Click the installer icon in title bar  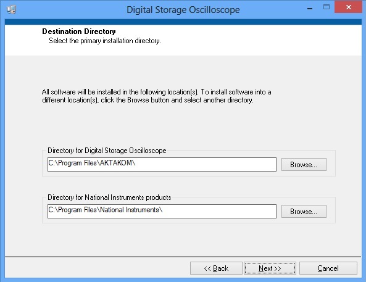11,9
